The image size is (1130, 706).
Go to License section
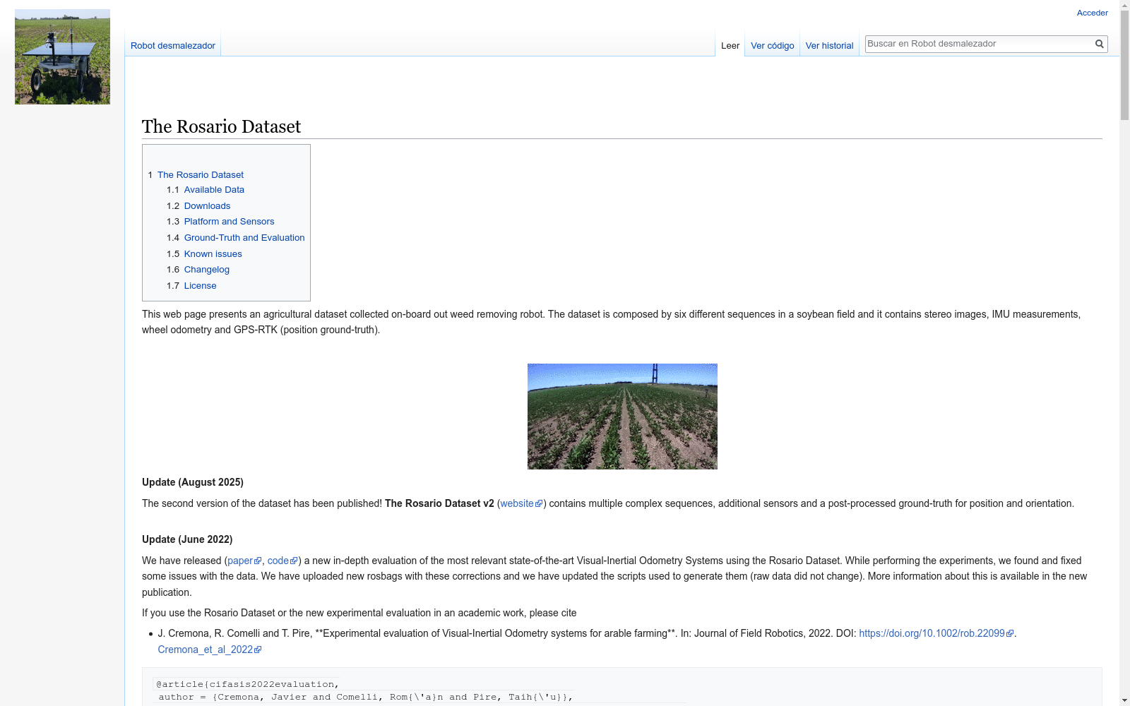pos(200,286)
